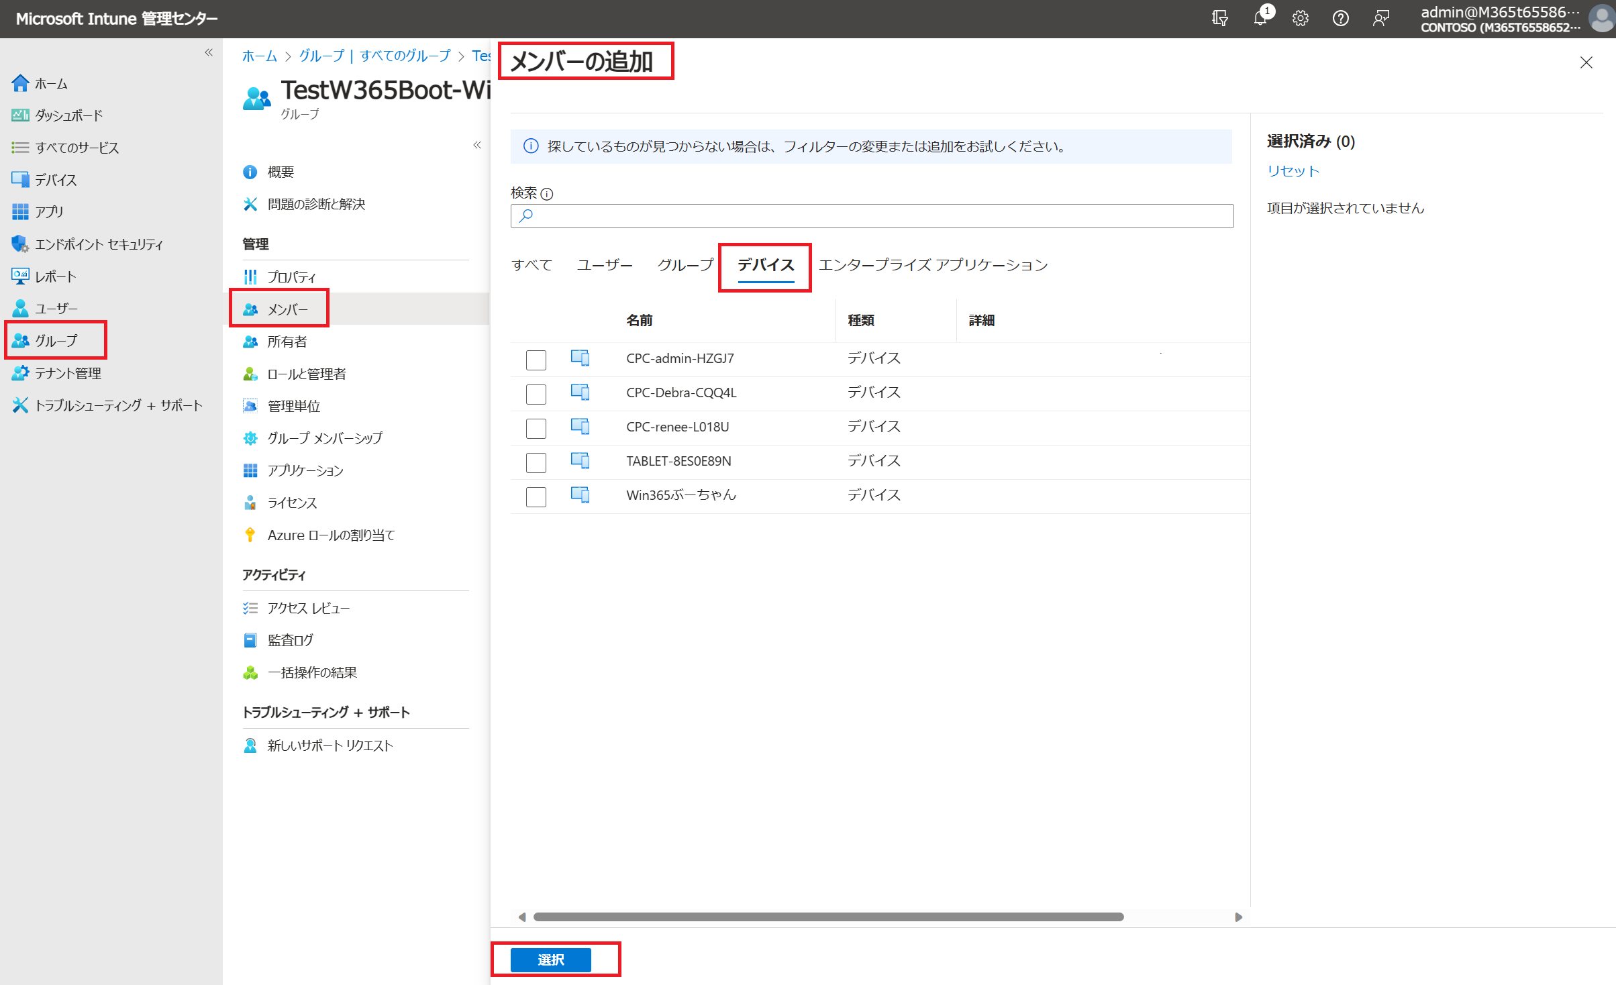Switch to エンタープライズ アプリケーション tab
The image size is (1616, 985).
[933, 265]
